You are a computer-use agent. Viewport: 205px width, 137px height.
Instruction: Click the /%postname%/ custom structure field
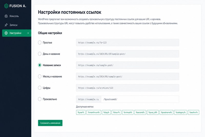click(x=140, y=99)
